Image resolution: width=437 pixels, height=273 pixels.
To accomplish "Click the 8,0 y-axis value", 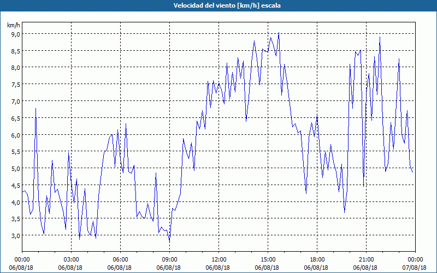I will [x=16, y=68].
